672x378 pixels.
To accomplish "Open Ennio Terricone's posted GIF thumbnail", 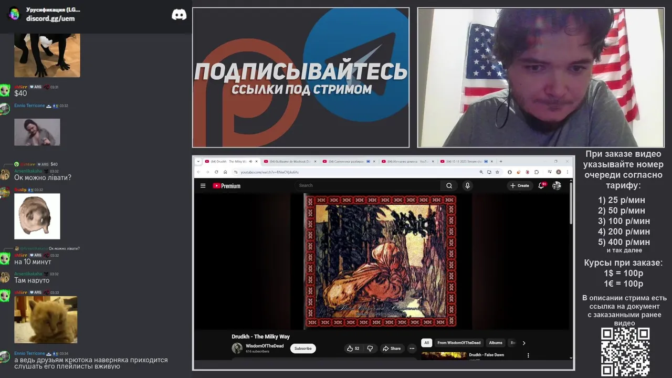I will [37, 132].
